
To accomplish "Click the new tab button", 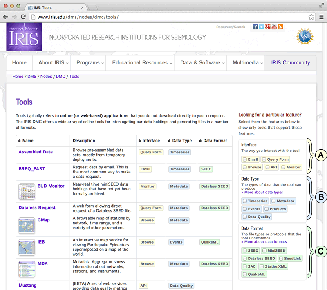I will click(93, 8).
